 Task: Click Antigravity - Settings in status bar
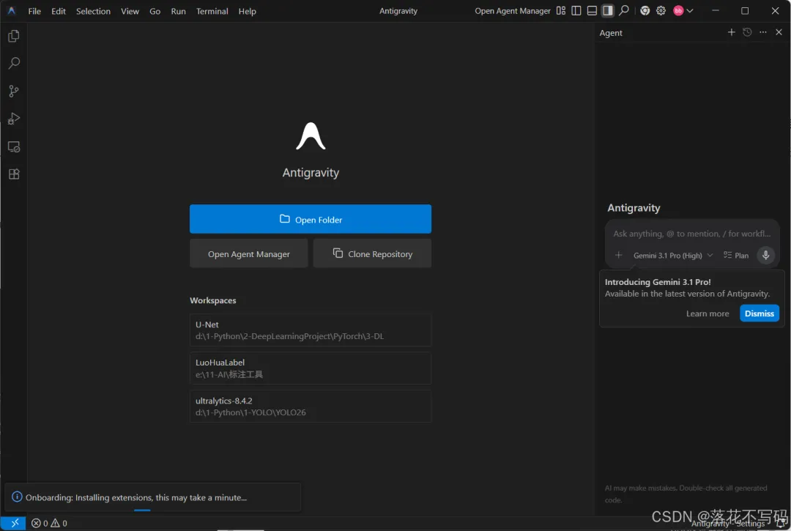pos(728,524)
